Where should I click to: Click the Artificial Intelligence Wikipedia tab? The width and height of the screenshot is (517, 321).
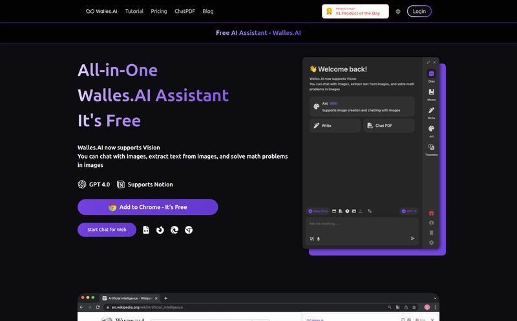click(x=131, y=298)
